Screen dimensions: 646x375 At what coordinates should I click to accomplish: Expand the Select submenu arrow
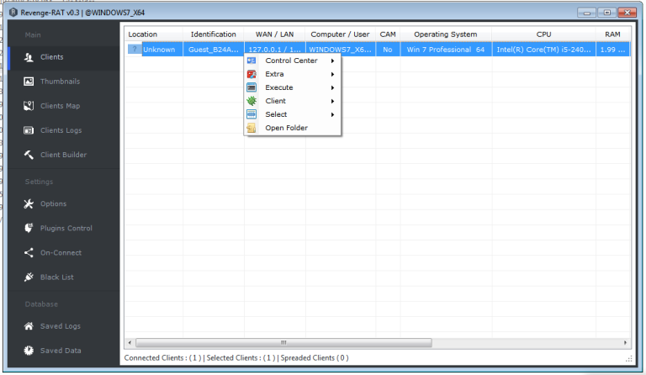[333, 114]
